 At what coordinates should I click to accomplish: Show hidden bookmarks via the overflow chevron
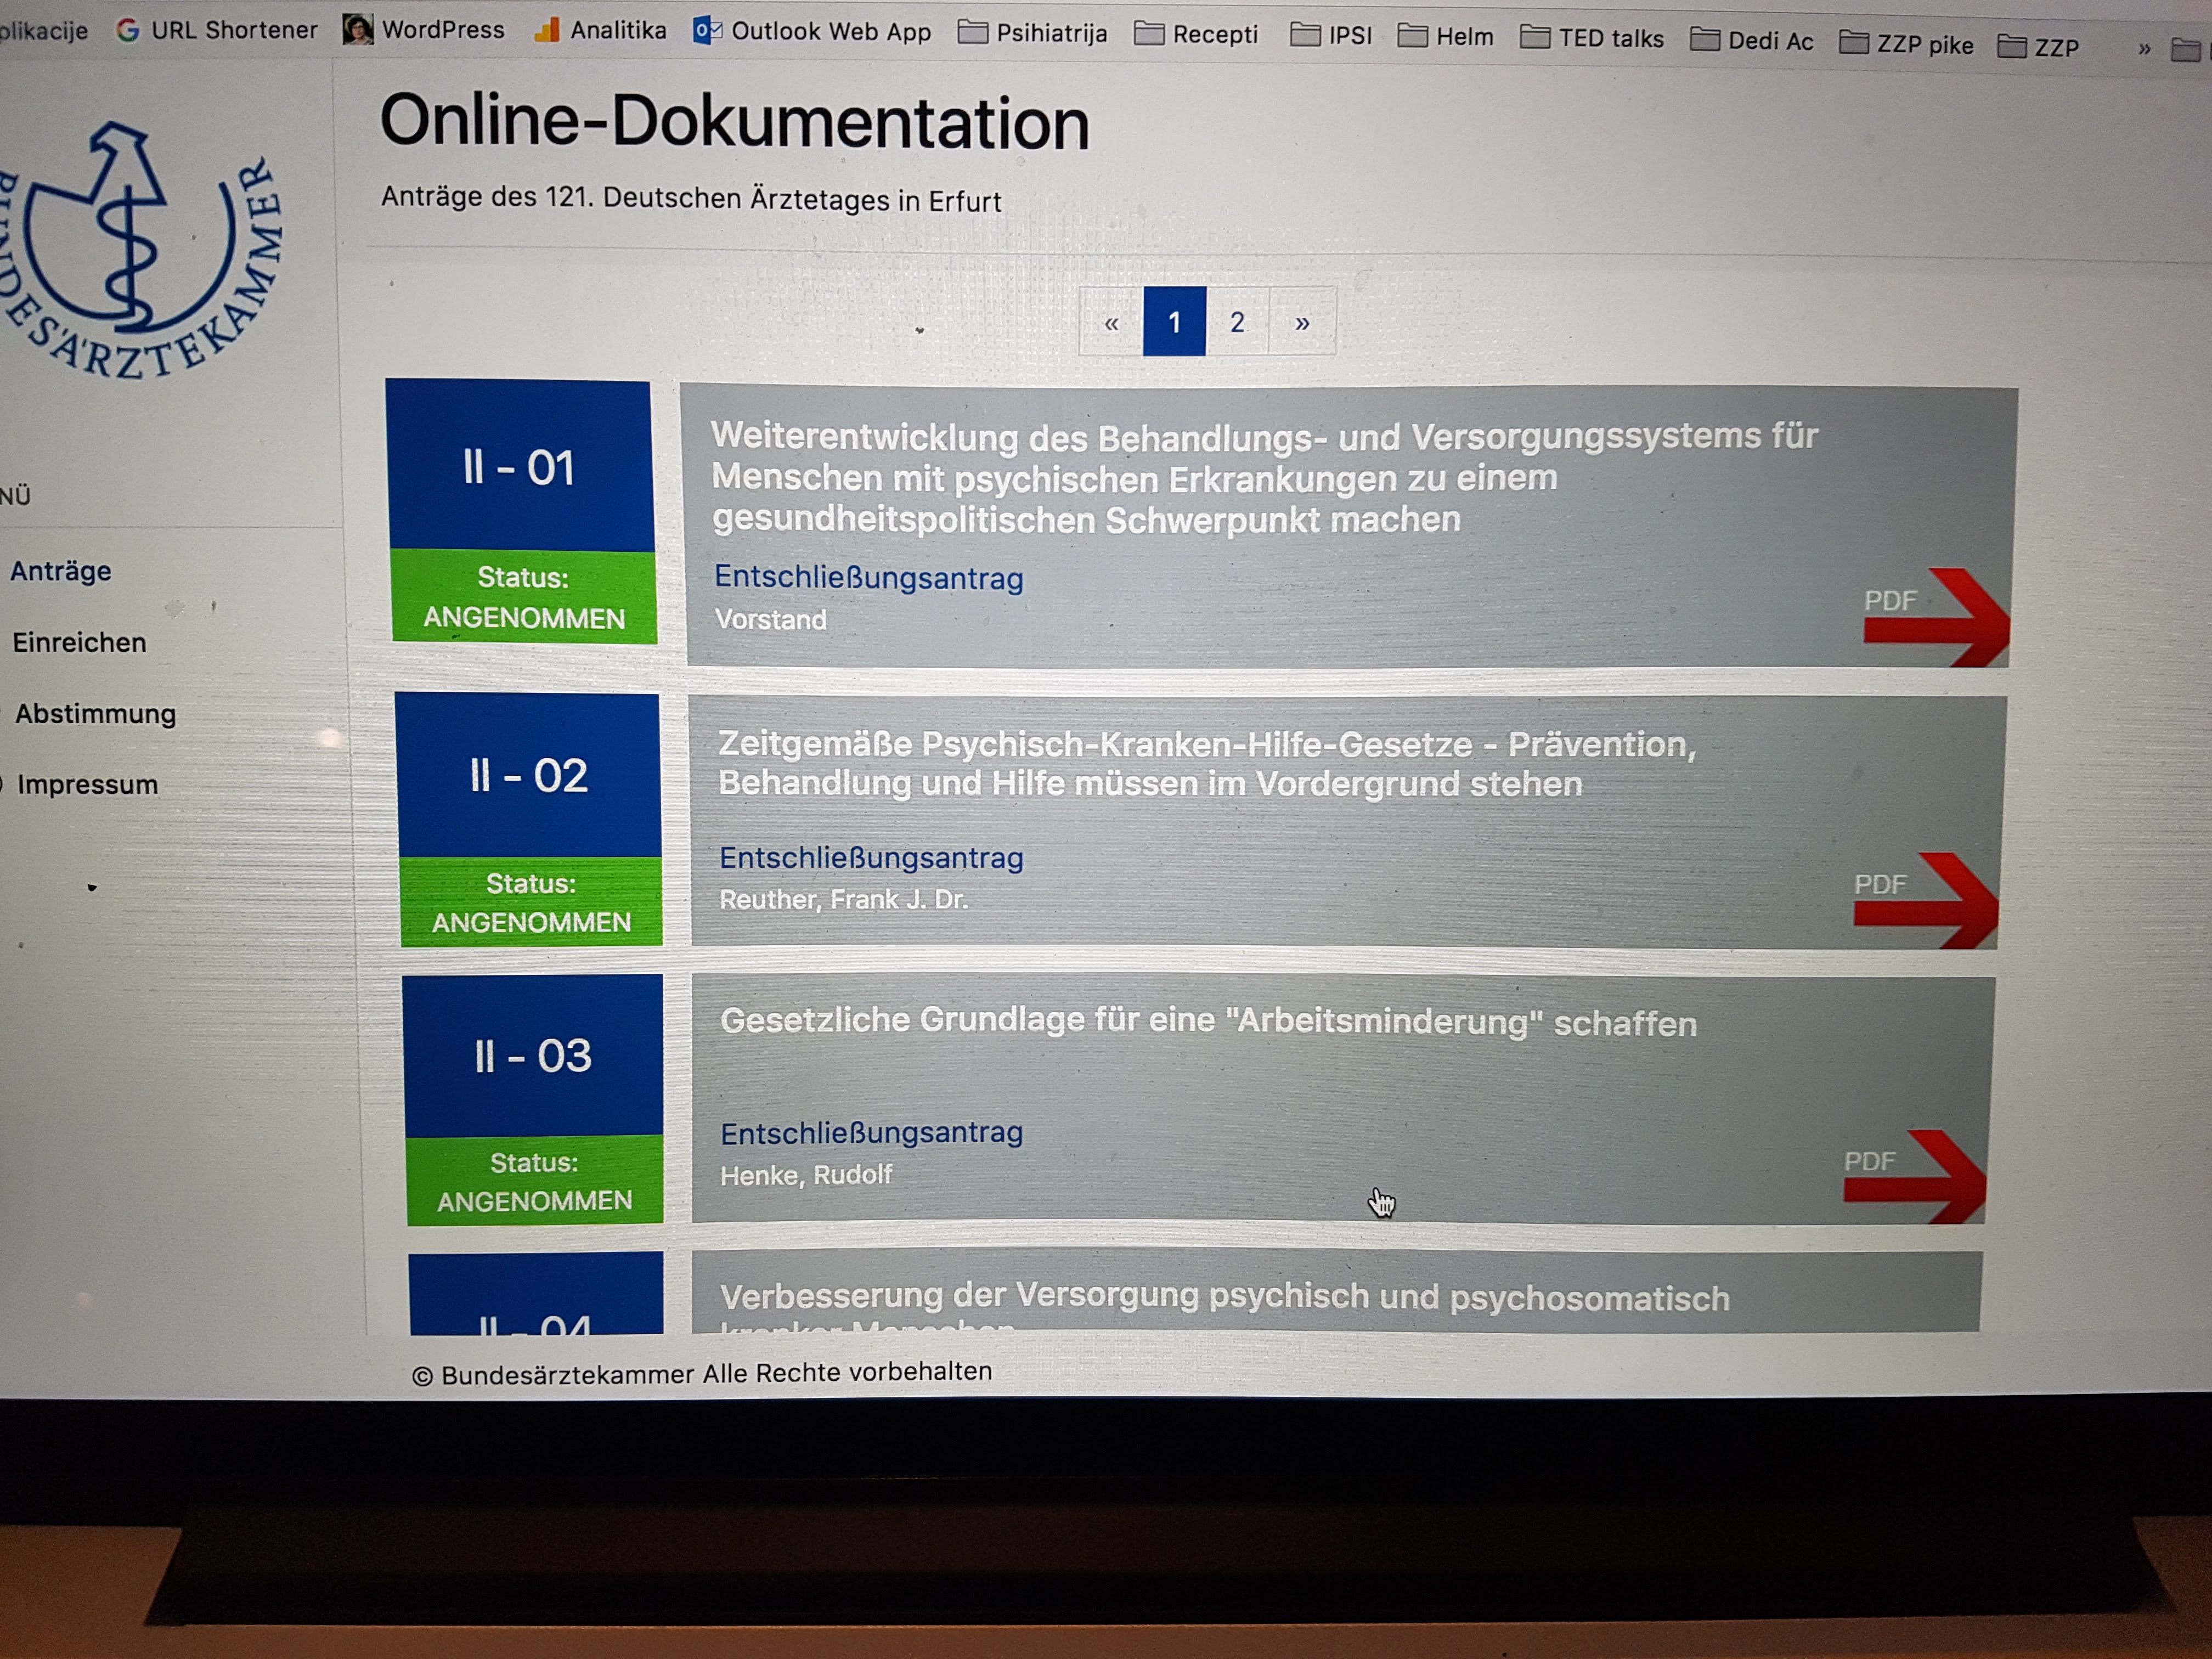click(2144, 49)
